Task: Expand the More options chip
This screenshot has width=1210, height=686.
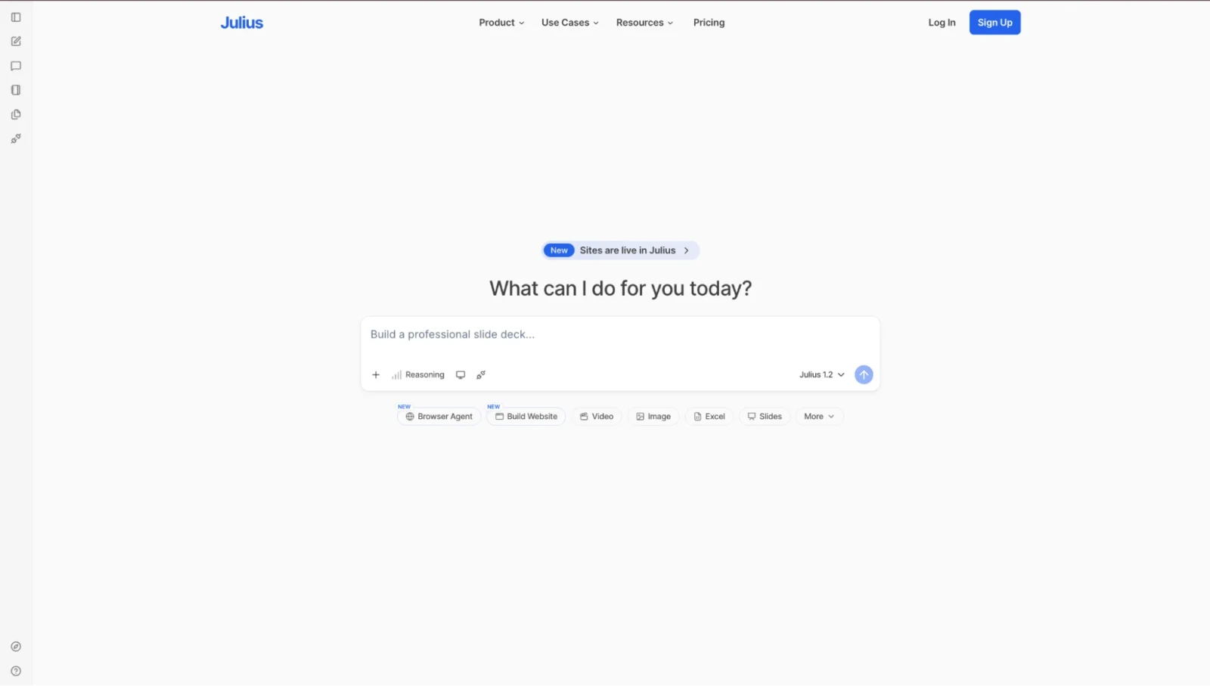Action: [819, 417]
